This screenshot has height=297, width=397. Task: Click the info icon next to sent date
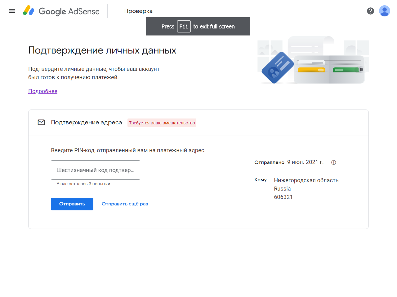[334, 162]
